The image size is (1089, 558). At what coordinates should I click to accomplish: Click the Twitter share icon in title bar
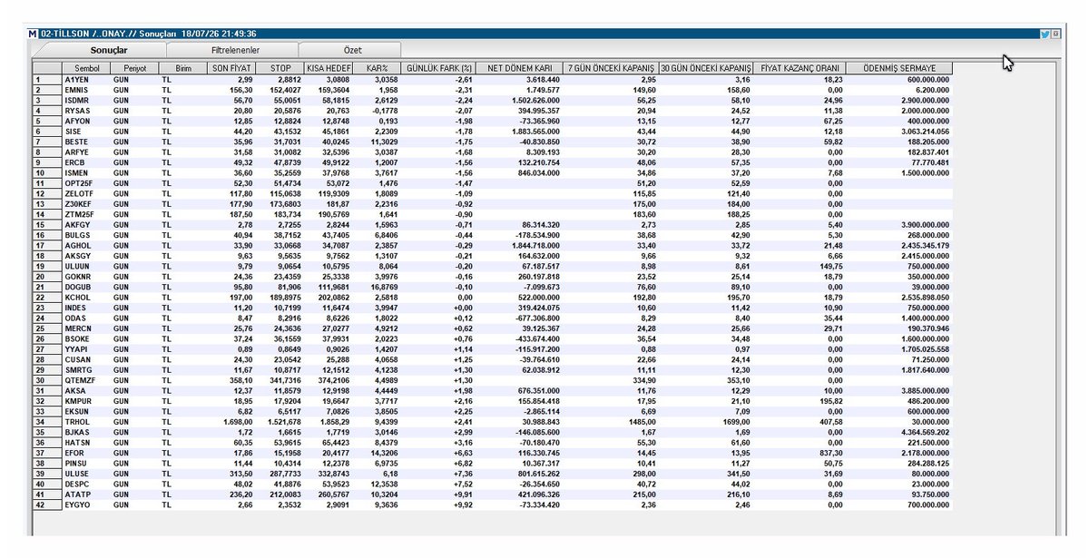pyautogui.click(x=1045, y=34)
